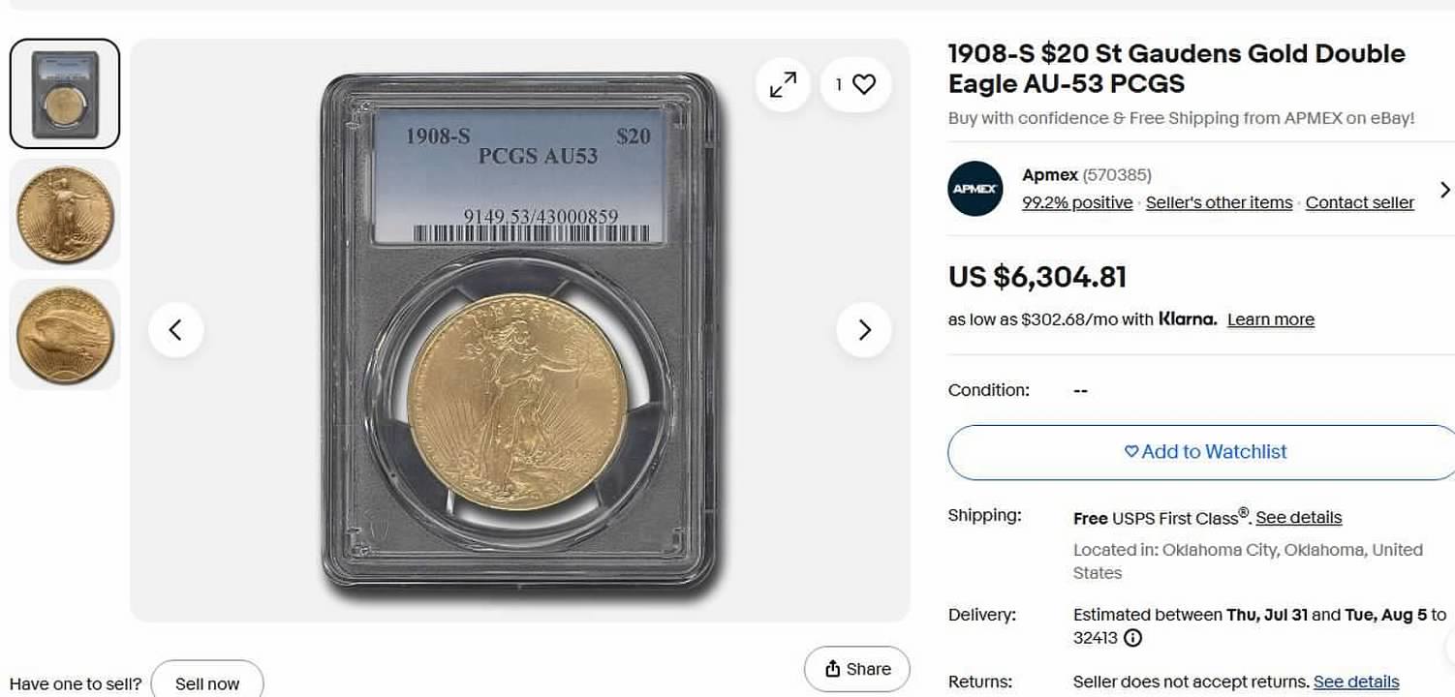Open the shipping See details link
This screenshot has width=1455, height=697.
point(1299,518)
